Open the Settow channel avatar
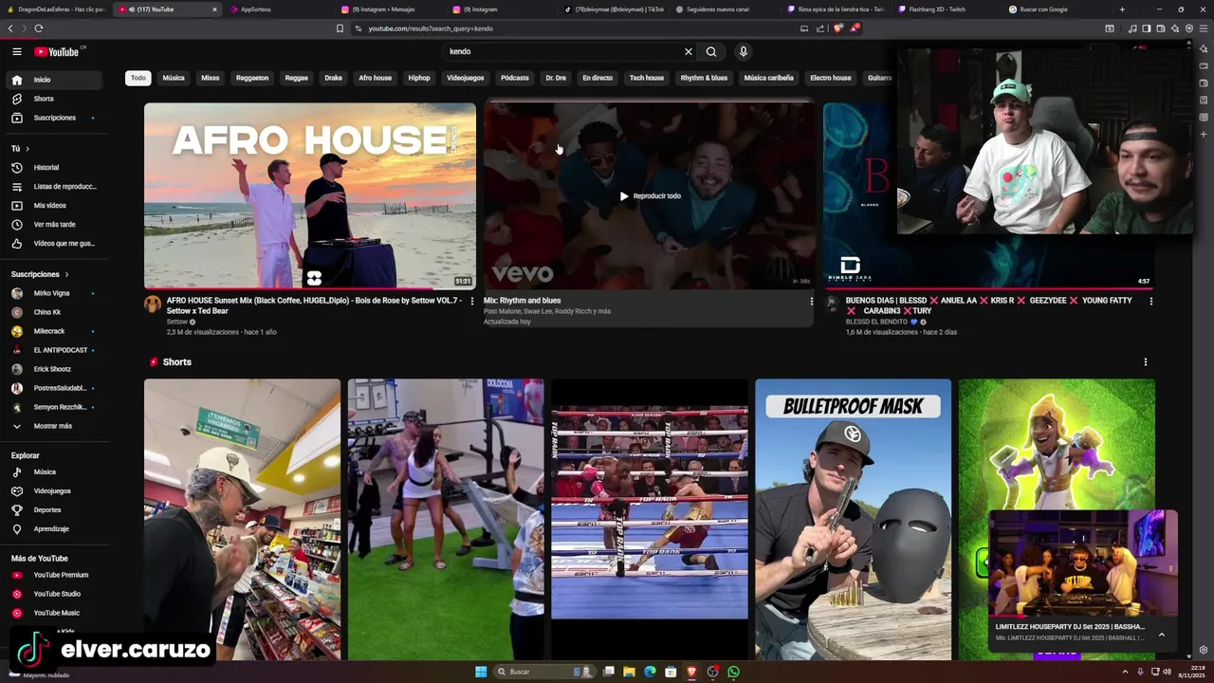Screen dimensions: 1214x683 point(153,304)
